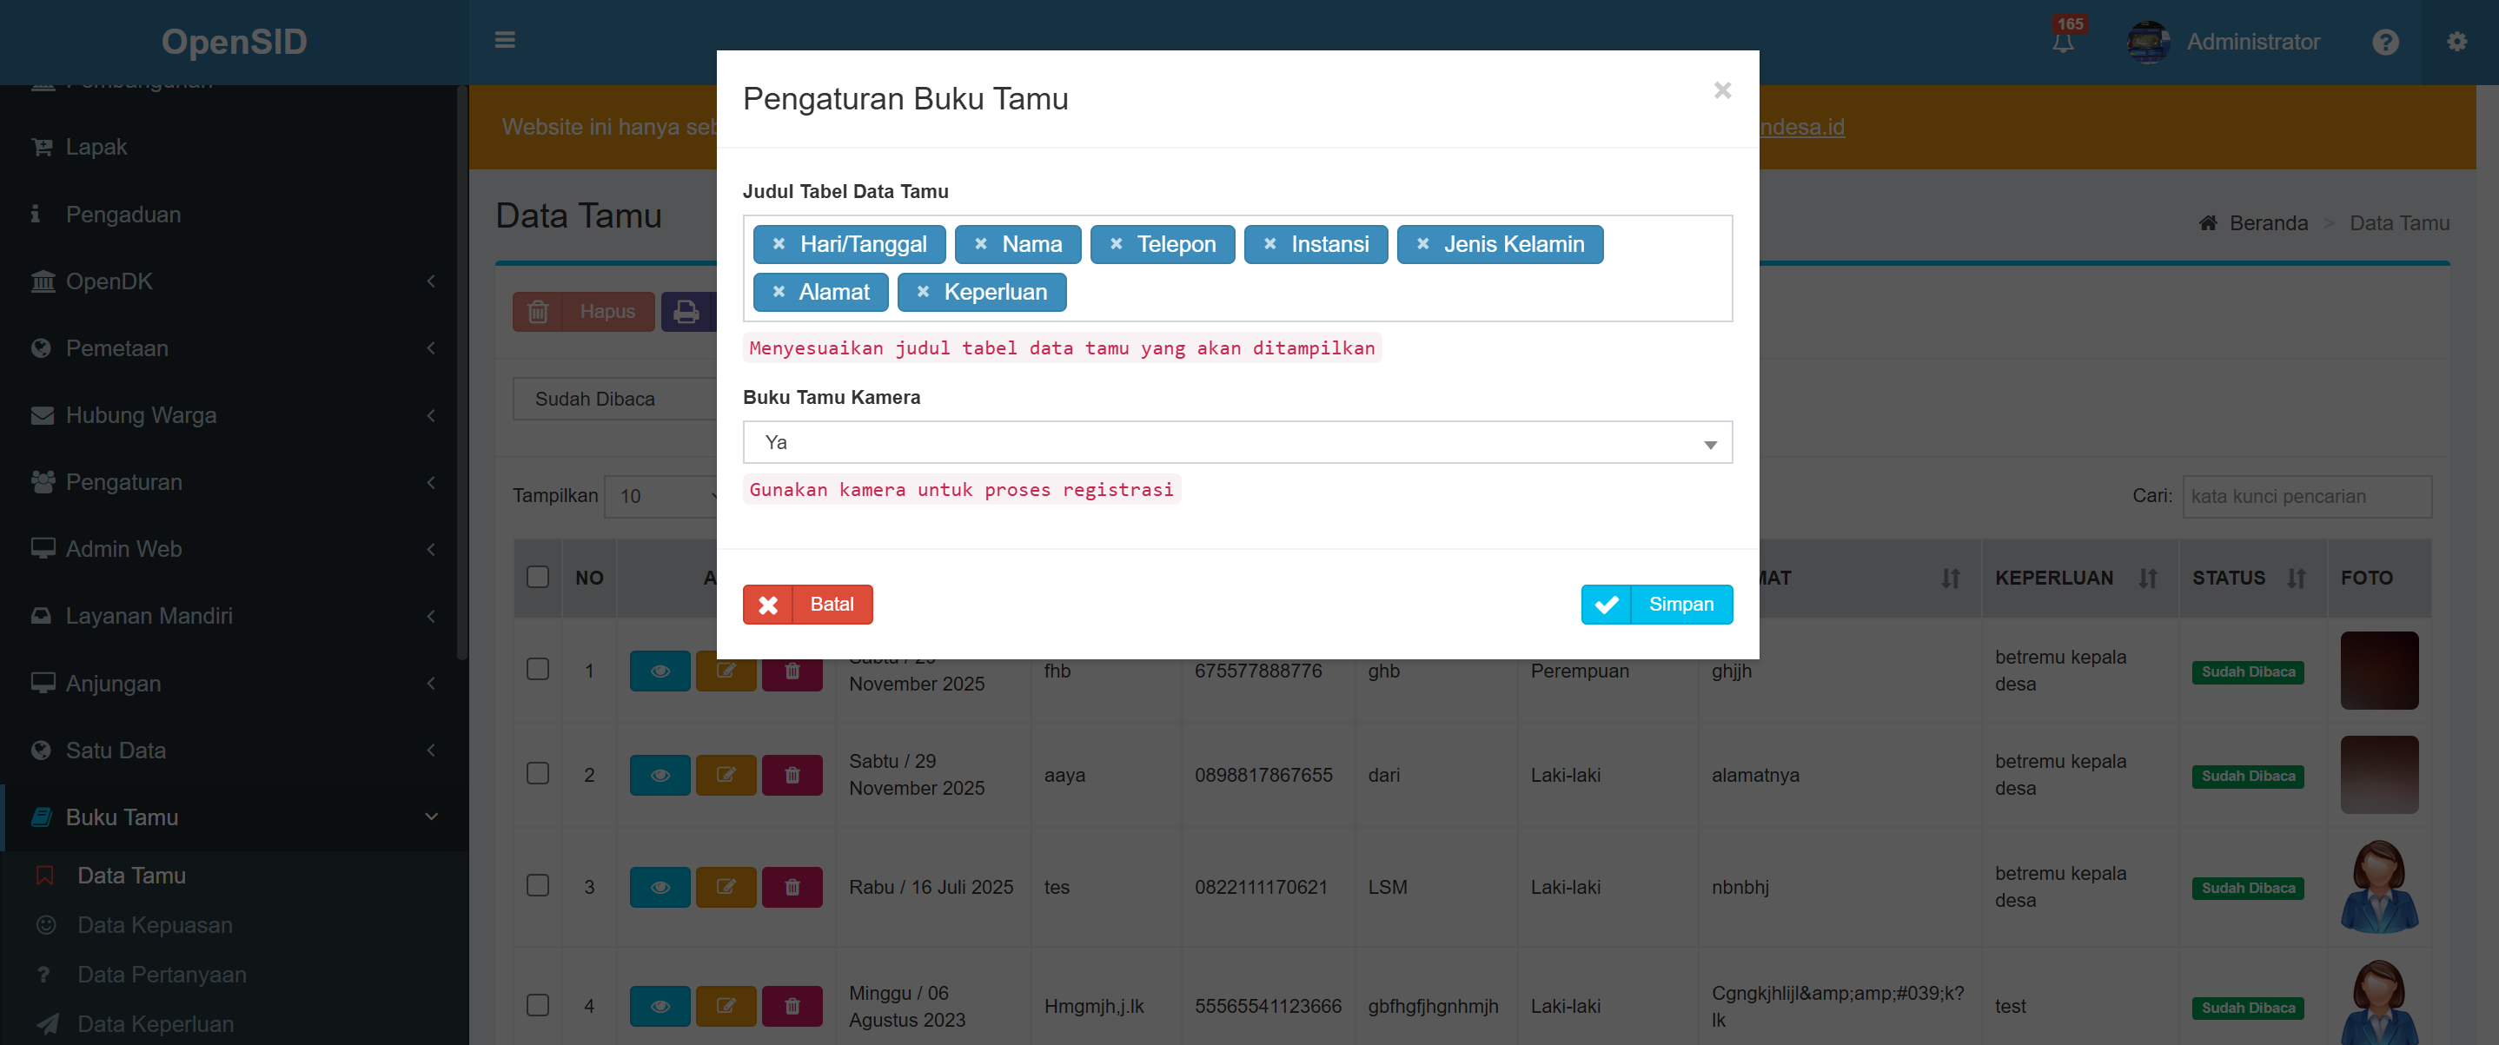Click the Simpan button

pyautogui.click(x=1656, y=604)
